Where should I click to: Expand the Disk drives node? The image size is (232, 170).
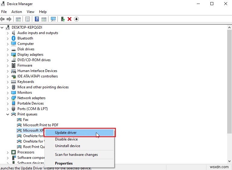pyautogui.click(x=8, y=49)
